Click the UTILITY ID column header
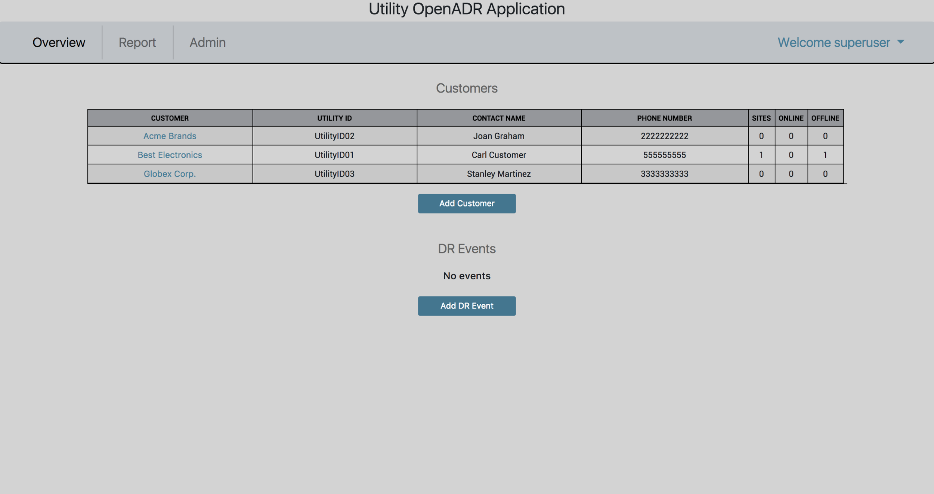 click(334, 118)
